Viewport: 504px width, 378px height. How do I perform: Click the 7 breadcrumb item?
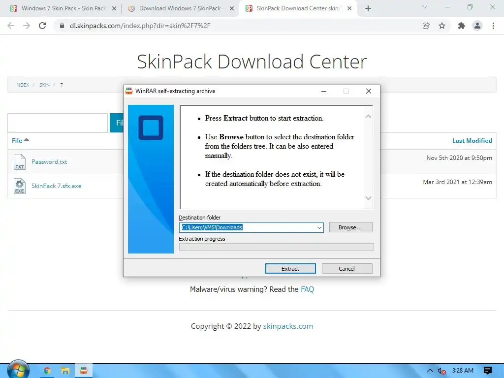pyautogui.click(x=62, y=85)
